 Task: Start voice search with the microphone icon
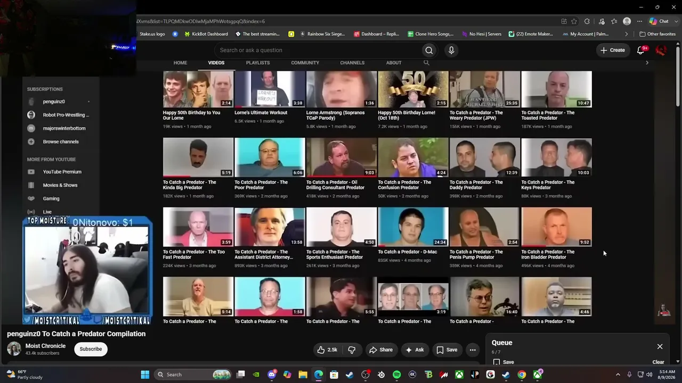click(x=451, y=50)
